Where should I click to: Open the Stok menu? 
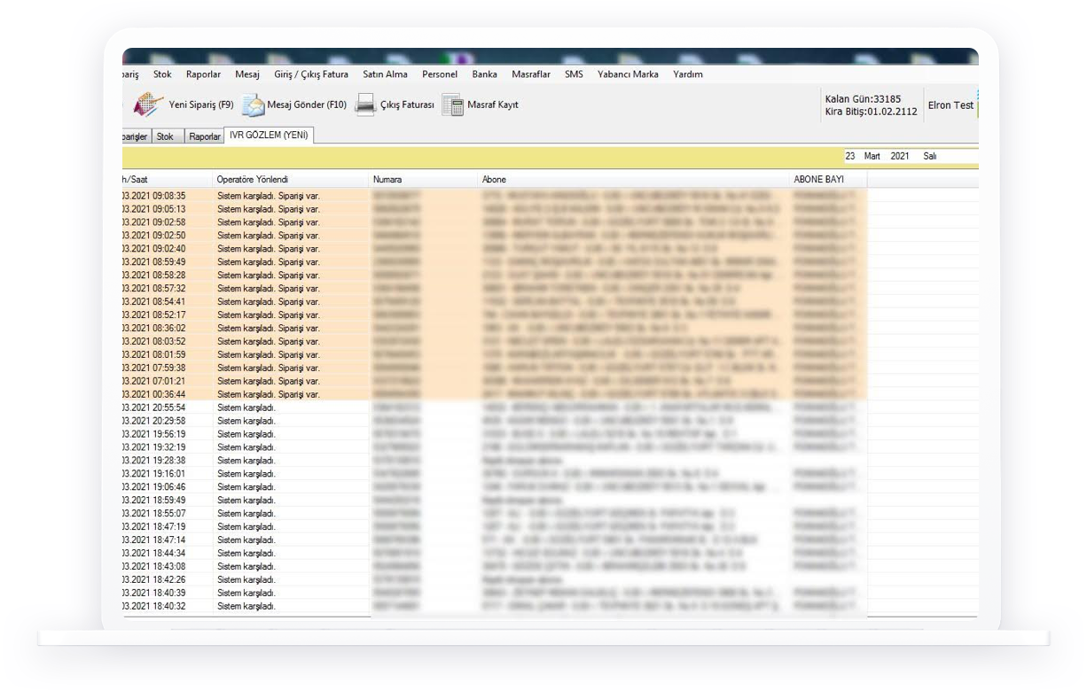pyautogui.click(x=162, y=74)
